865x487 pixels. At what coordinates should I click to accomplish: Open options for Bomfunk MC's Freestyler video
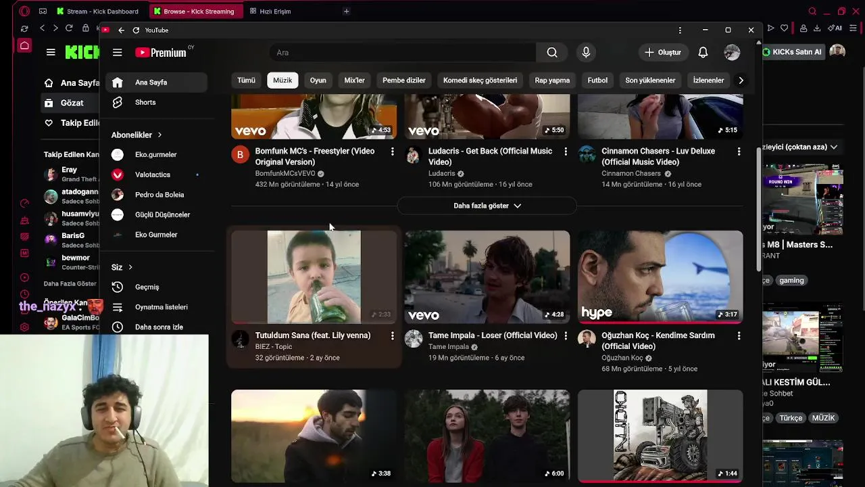393,152
